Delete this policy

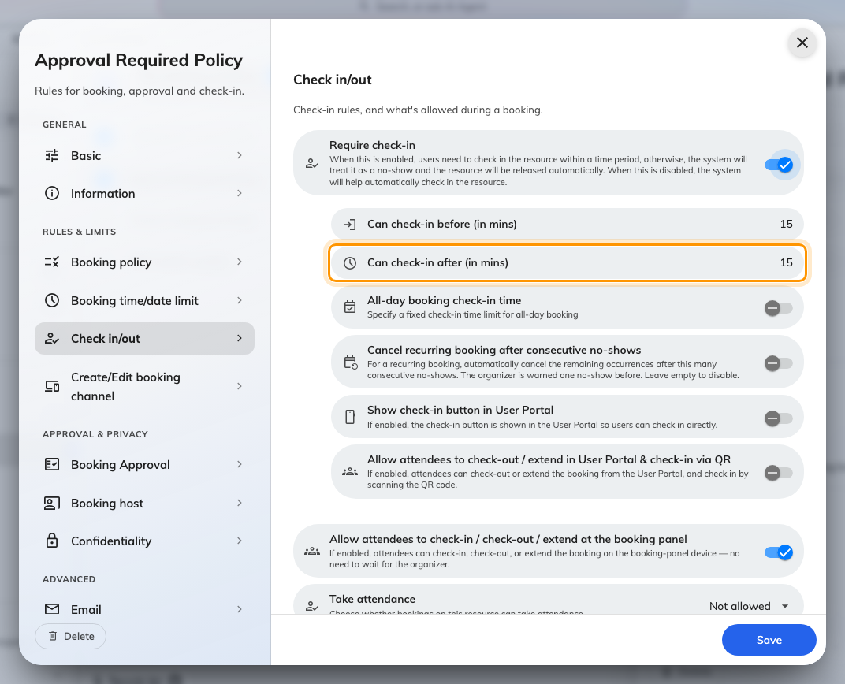tap(71, 636)
